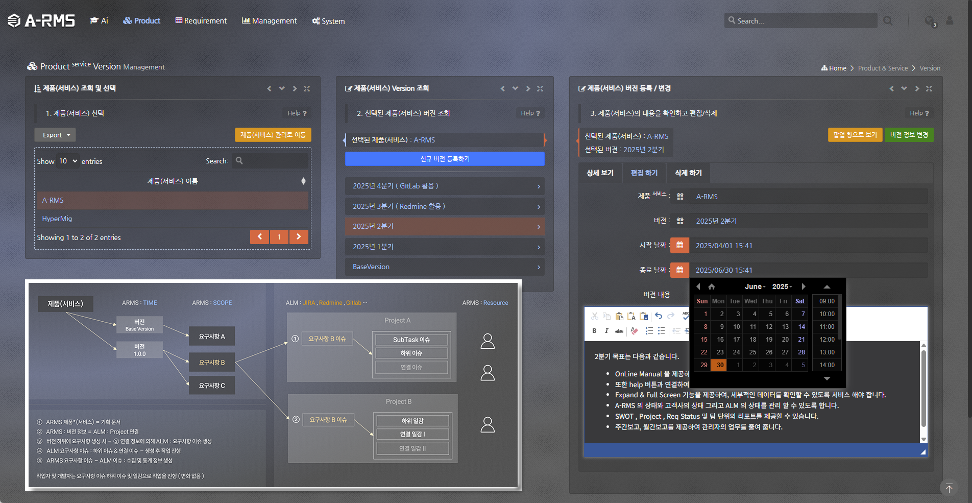Click the home icon in date picker

tap(712, 287)
